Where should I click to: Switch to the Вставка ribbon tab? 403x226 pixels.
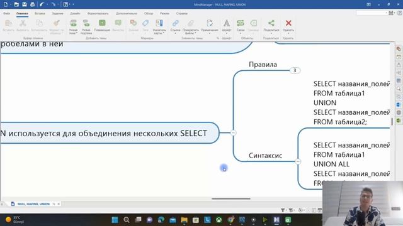[x=40, y=13]
